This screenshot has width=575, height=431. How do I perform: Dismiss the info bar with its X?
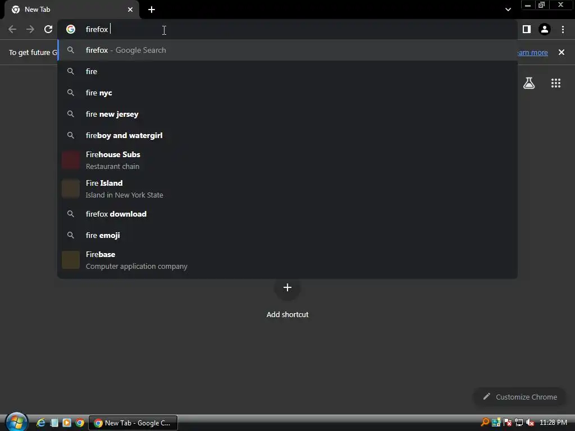coord(562,52)
